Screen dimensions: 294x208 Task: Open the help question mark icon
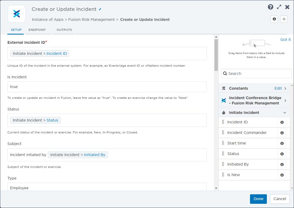coord(270,7)
